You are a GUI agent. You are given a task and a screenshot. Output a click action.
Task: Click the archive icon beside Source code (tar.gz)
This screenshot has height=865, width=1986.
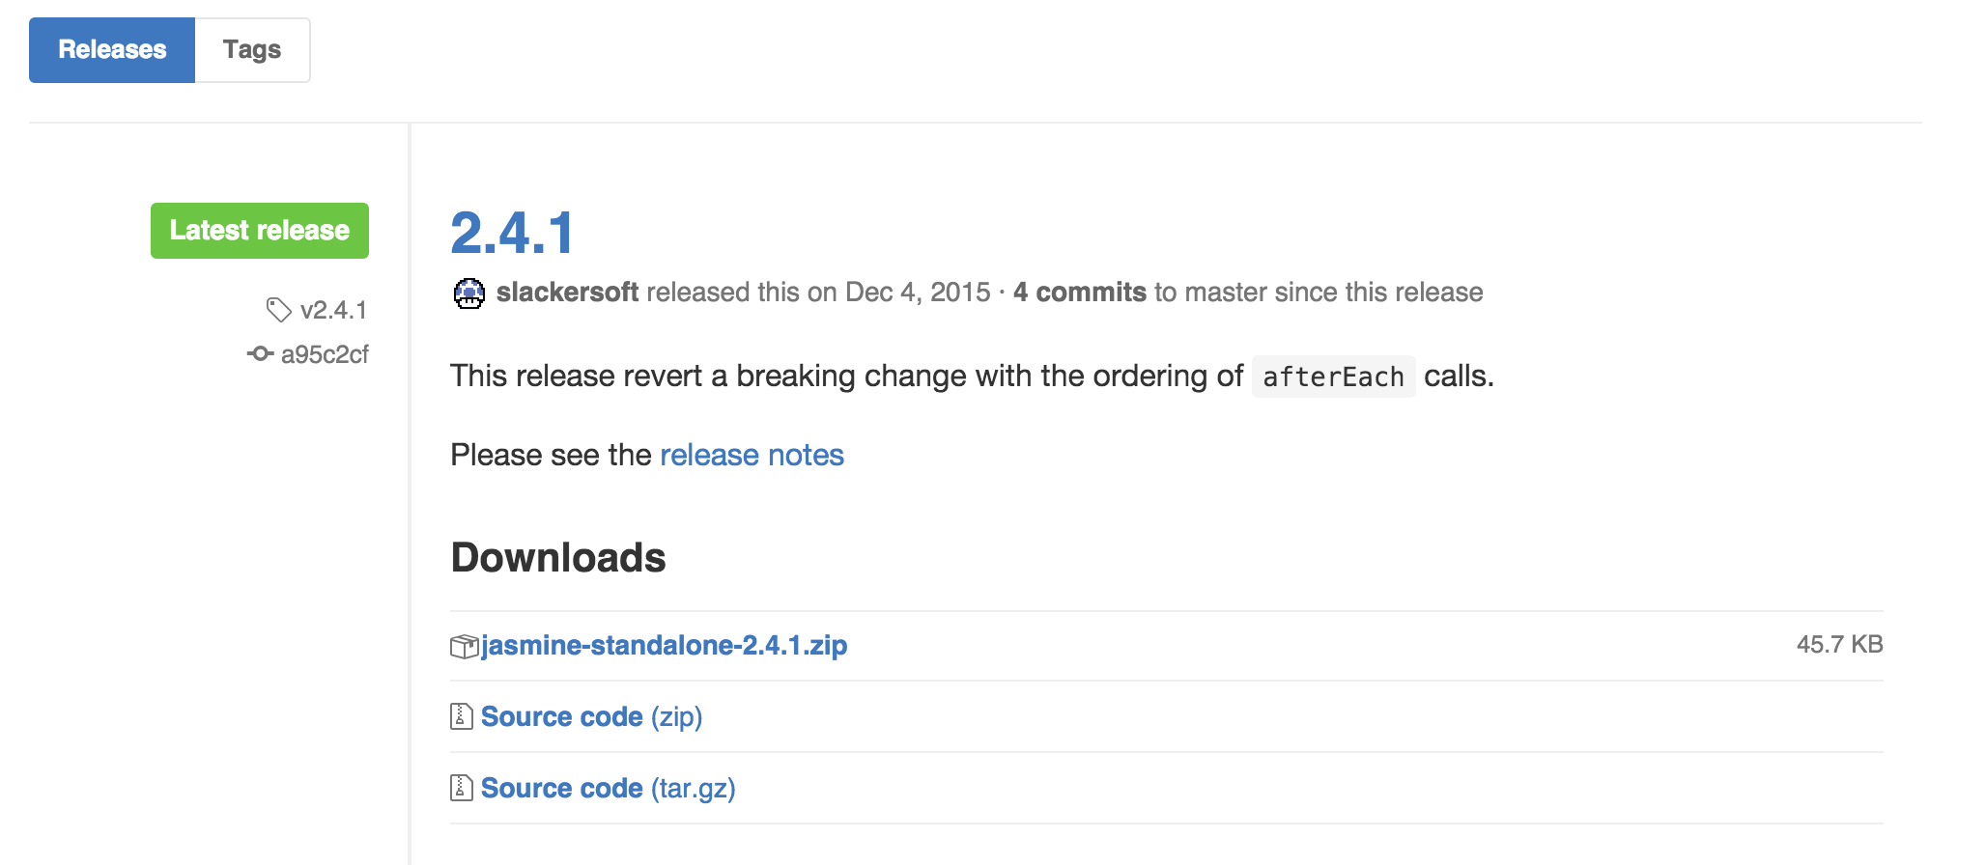[462, 788]
